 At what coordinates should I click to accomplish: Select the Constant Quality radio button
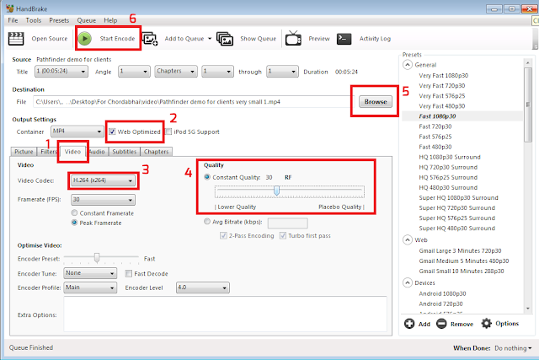tap(207, 177)
